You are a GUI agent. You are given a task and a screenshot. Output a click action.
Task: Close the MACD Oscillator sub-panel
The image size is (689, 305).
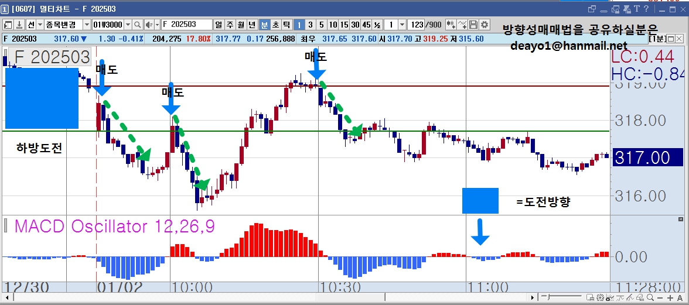[681, 219]
